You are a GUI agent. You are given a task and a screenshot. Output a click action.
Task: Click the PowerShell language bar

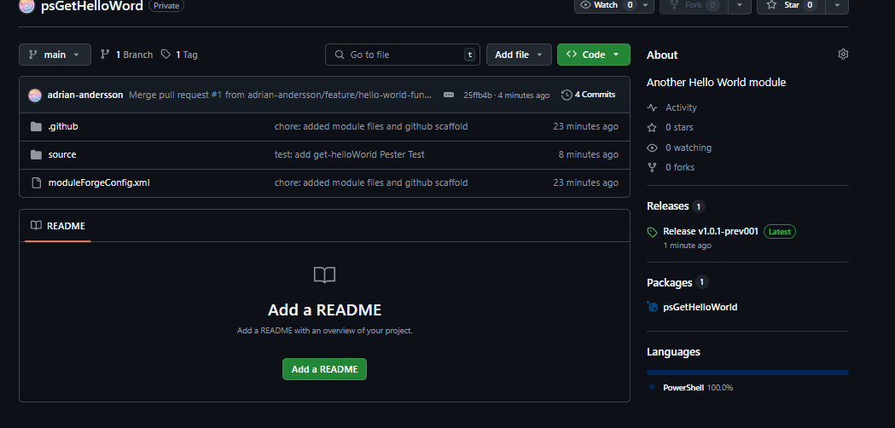(x=747, y=373)
